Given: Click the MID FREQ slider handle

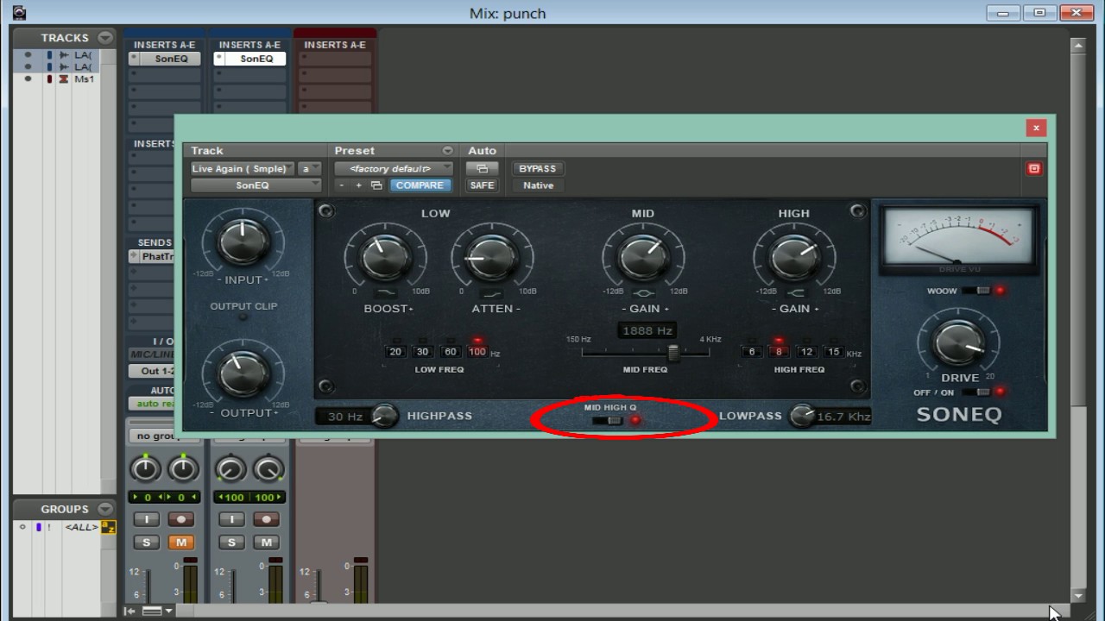Looking at the screenshot, I should pyautogui.click(x=673, y=353).
